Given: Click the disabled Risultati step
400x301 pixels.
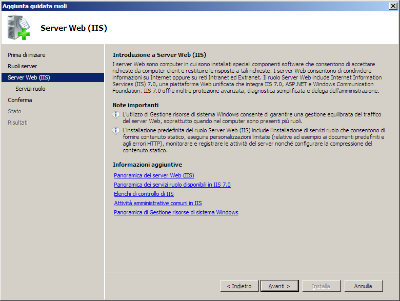Looking at the screenshot, I should click(x=17, y=123).
